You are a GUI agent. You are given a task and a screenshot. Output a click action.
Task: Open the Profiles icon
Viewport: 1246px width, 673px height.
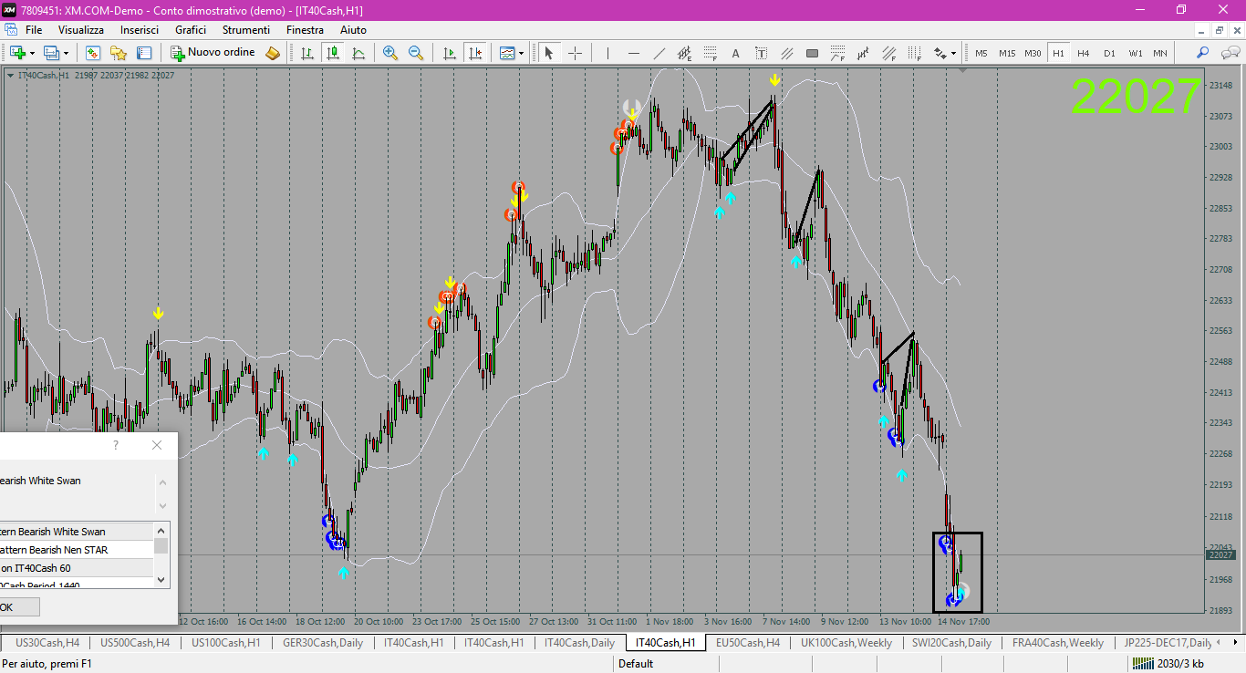[x=51, y=53]
